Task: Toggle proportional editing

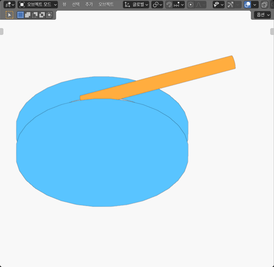Action: coord(191,5)
